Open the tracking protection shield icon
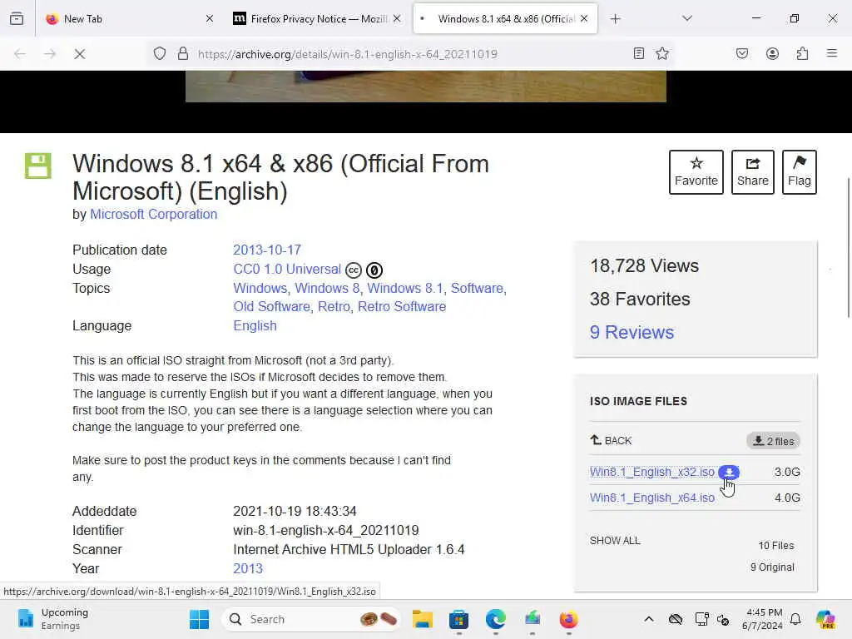 tap(159, 54)
